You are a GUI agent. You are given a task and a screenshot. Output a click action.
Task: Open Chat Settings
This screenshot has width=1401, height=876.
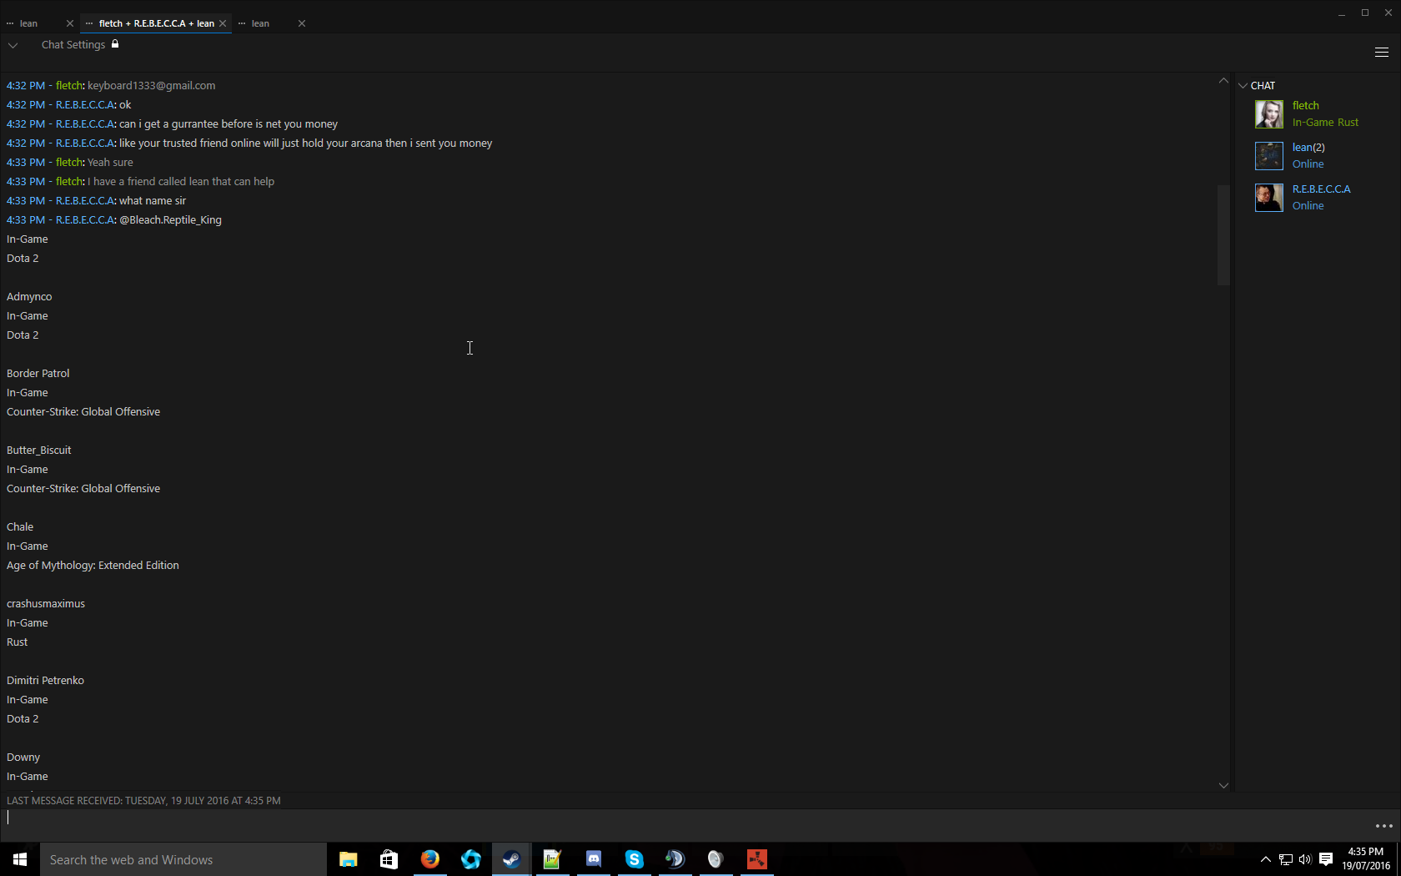73,45
